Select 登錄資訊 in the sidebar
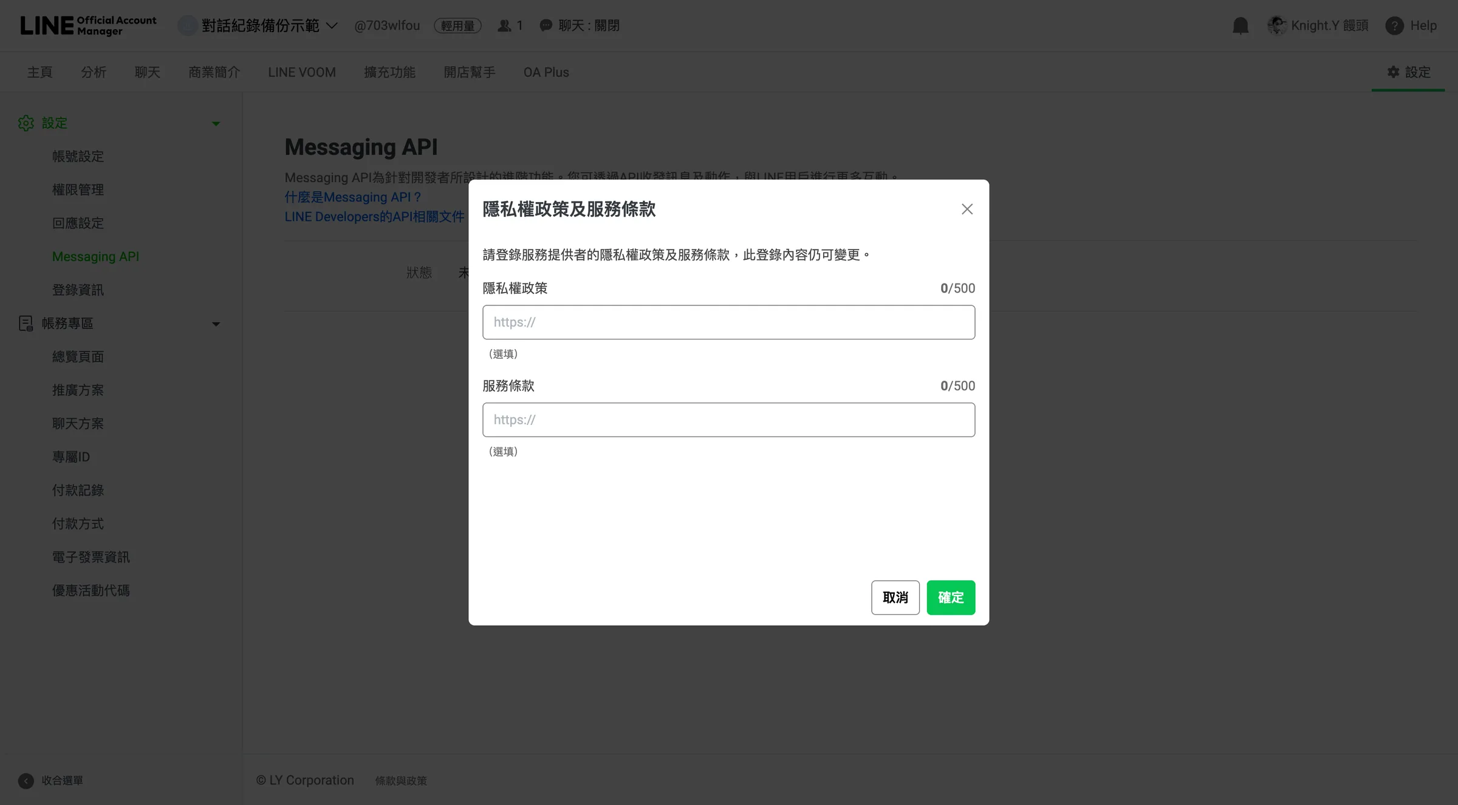The image size is (1458, 805). [x=78, y=290]
